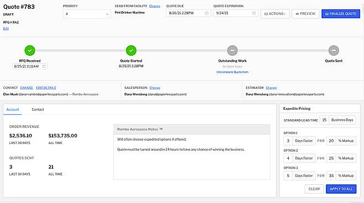Click the RFQ Received date field
The image size is (364, 203).
29,66
